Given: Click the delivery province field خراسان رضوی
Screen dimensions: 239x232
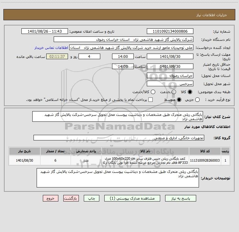Looking at the screenshot, I should (170, 76).
